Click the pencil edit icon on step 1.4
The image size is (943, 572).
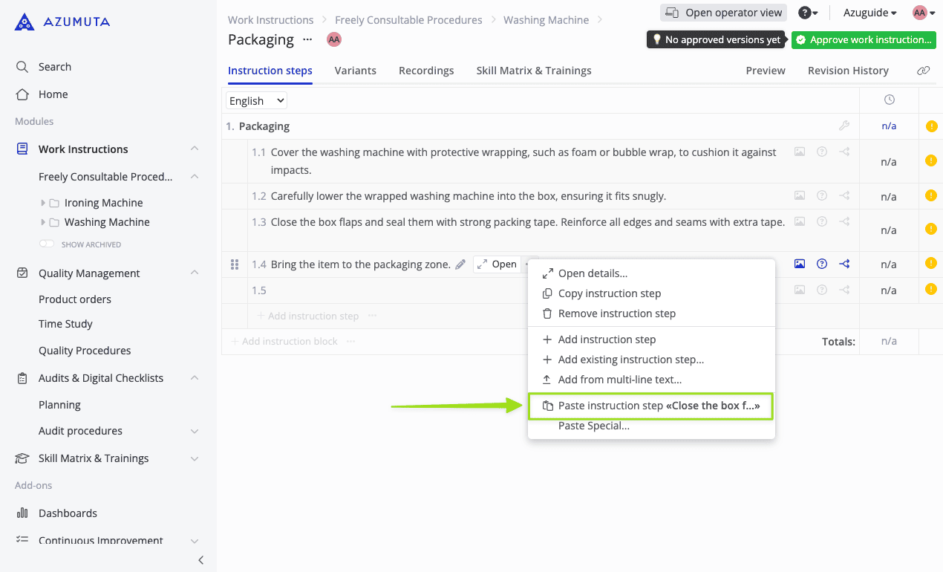(x=460, y=264)
